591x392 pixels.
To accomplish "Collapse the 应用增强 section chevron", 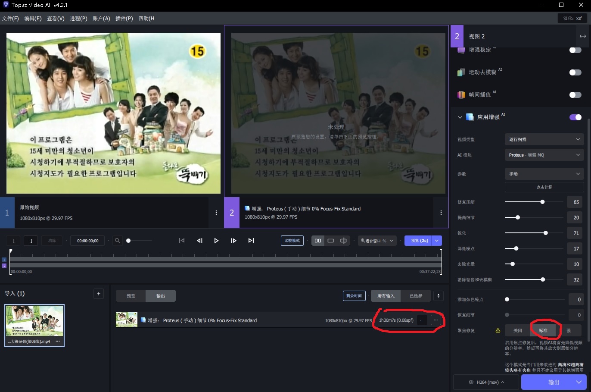I will coord(460,117).
